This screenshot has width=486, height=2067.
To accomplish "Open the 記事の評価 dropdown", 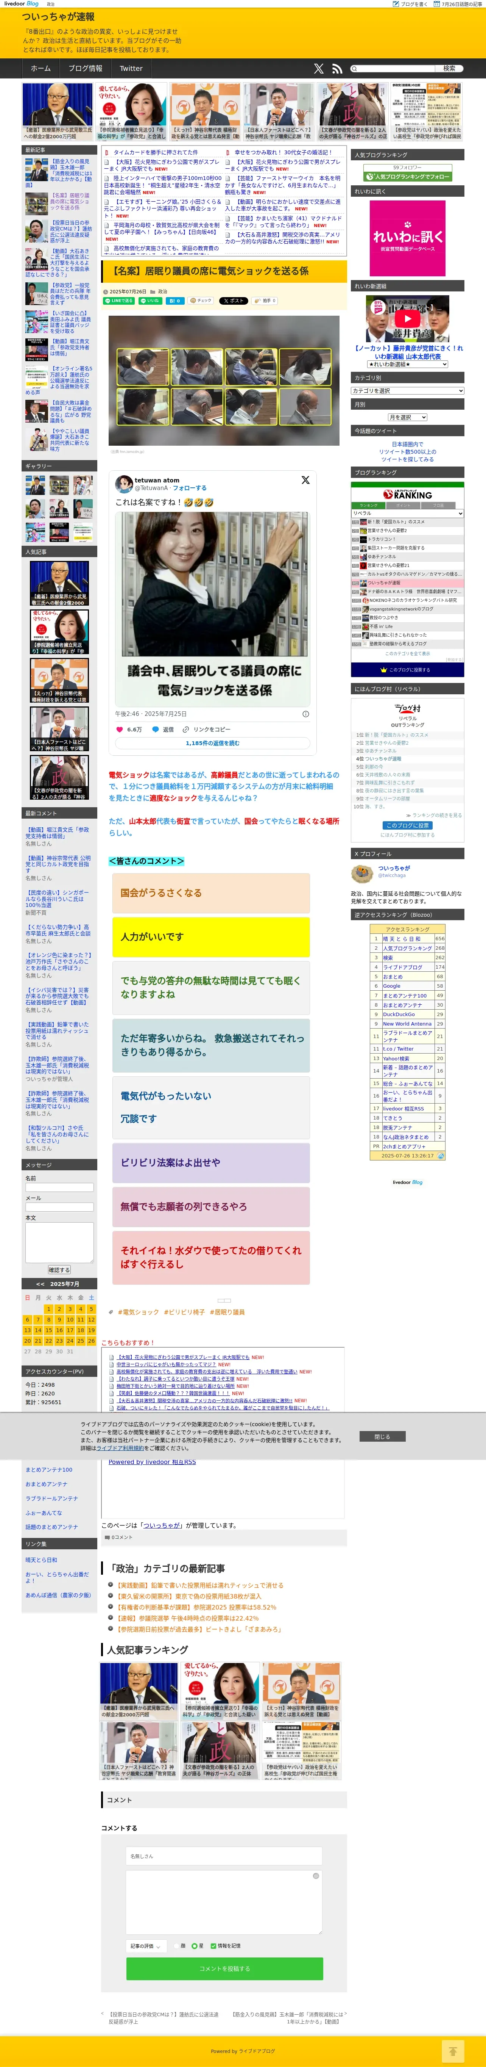I will coord(146,1945).
